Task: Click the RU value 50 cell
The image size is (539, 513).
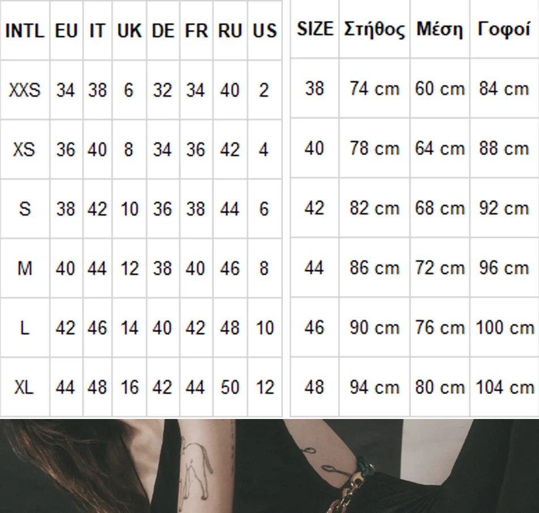Action: pyautogui.click(x=230, y=387)
